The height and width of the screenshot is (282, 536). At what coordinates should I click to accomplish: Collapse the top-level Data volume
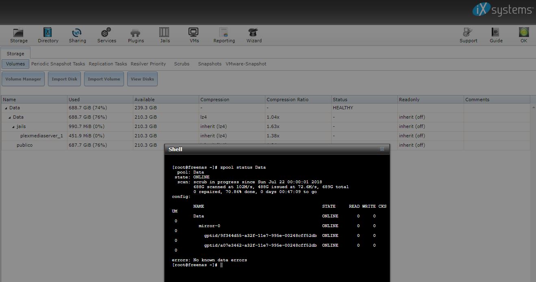tap(6, 108)
